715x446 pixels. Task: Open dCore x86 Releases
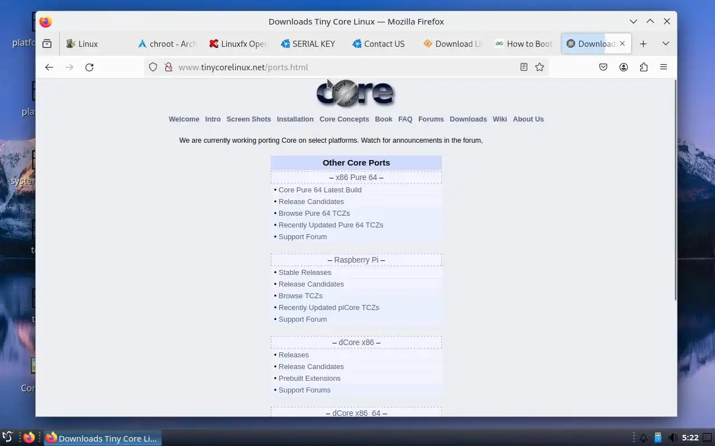294,355
